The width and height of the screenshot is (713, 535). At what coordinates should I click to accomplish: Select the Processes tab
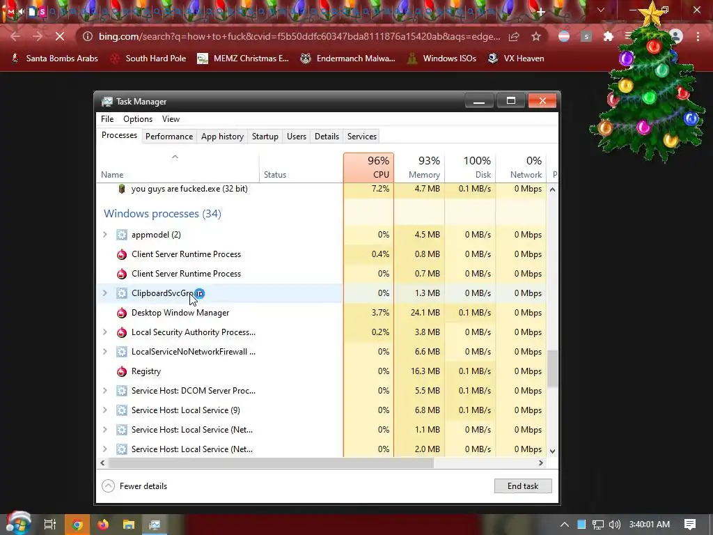coord(119,136)
